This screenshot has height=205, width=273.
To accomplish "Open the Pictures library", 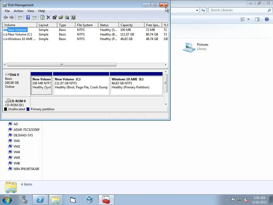I will pos(195,47).
